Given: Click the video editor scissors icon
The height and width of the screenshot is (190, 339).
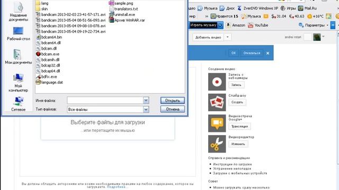Looking at the screenshot, I should [x=217, y=144].
